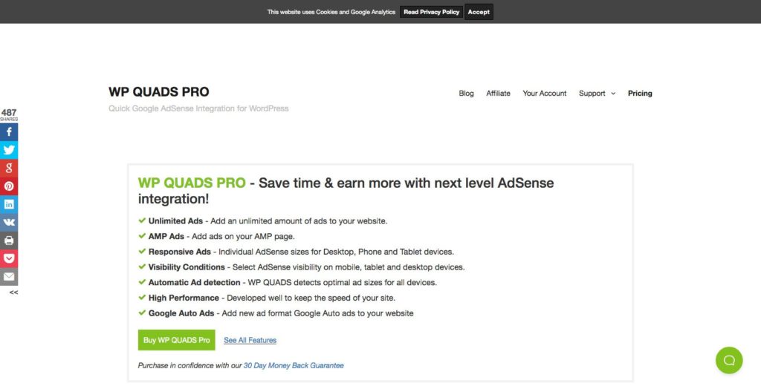Pin the page with the Pinterest icon
Image resolution: width=761 pixels, height=392 pixels.
point(9,186)
